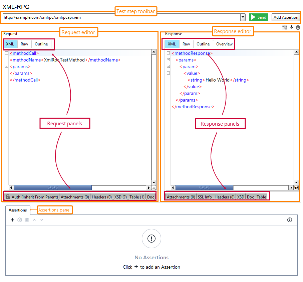The height and width of the screenshot is (282, 303).
Task: Click the lock icon on Auth panel
Action: coord(8,197)
